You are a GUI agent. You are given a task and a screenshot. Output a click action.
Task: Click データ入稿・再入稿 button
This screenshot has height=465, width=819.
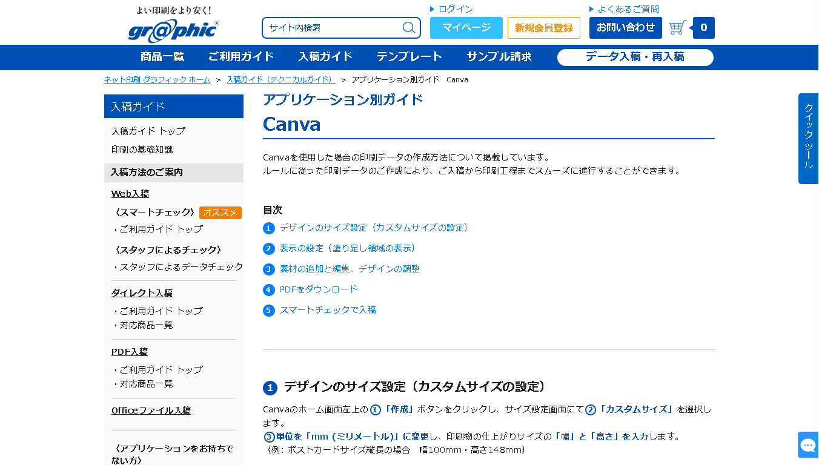(x=635, y=58)
